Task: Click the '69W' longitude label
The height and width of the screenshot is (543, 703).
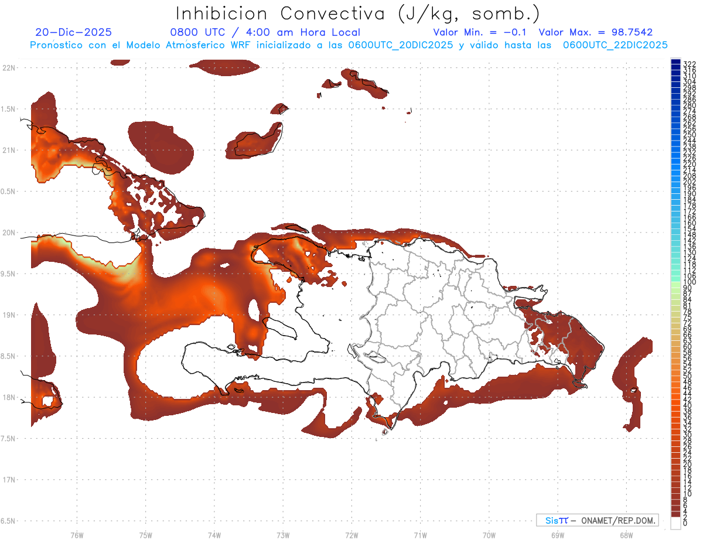Action: pos(557,535)
